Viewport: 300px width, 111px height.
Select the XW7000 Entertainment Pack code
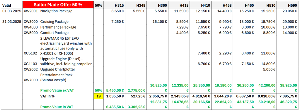[30, 80]
